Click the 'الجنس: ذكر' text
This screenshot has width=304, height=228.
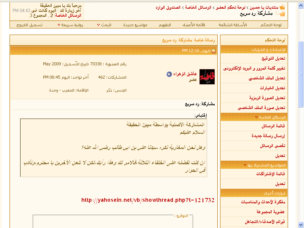[x=116, y=90]
